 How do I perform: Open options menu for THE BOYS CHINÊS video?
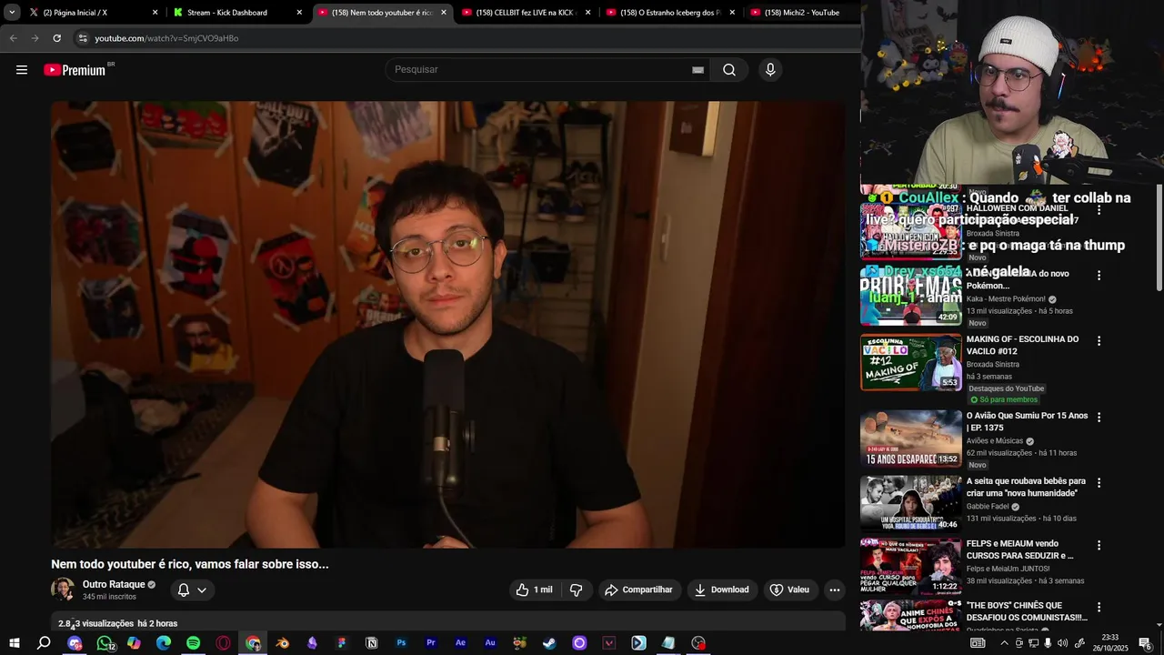coord(1099,608)
